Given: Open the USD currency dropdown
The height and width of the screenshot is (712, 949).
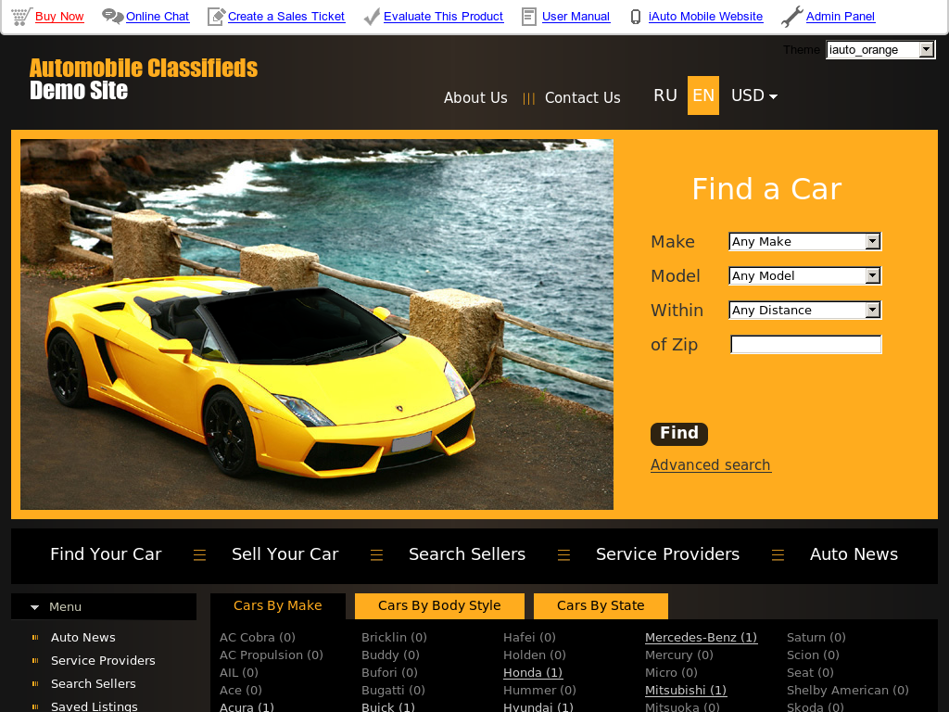Looking at the screenshot, I should pos(753,95).
